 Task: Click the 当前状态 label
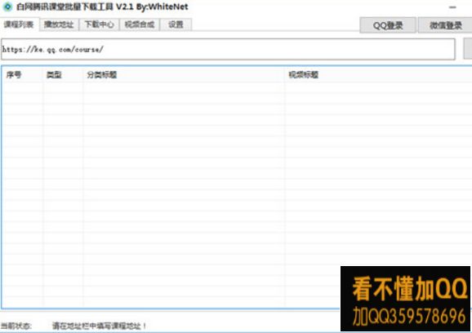coord(16,326)
